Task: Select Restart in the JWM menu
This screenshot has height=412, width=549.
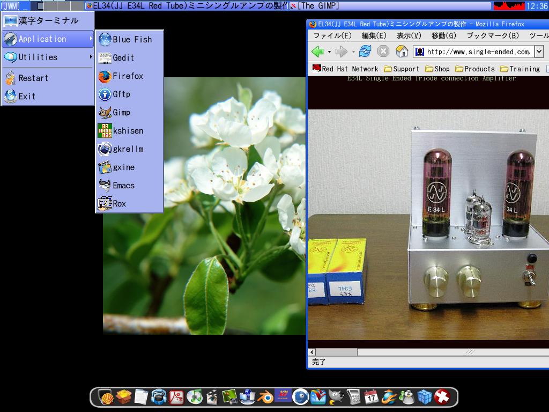Action: click(x=33, y=78)
